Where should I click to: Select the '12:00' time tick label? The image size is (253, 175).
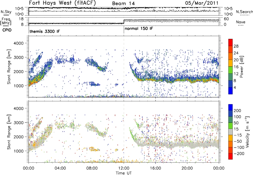[124, 168]
